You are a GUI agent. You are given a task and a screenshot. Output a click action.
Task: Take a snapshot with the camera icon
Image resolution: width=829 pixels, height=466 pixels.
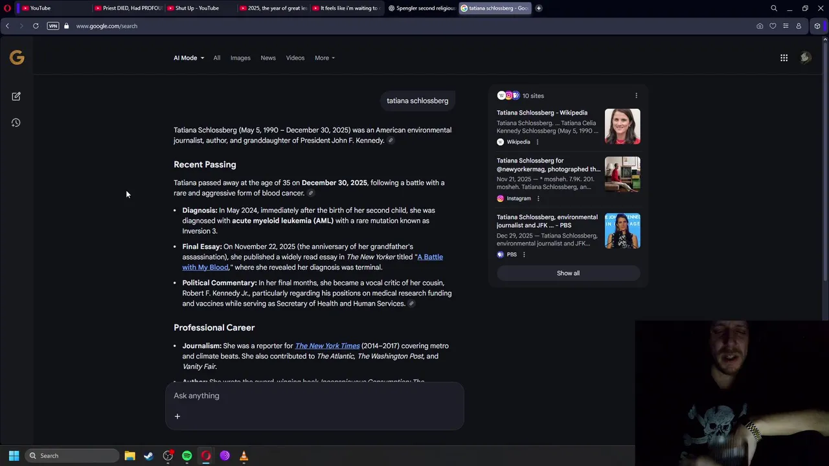tap(760, 26)
